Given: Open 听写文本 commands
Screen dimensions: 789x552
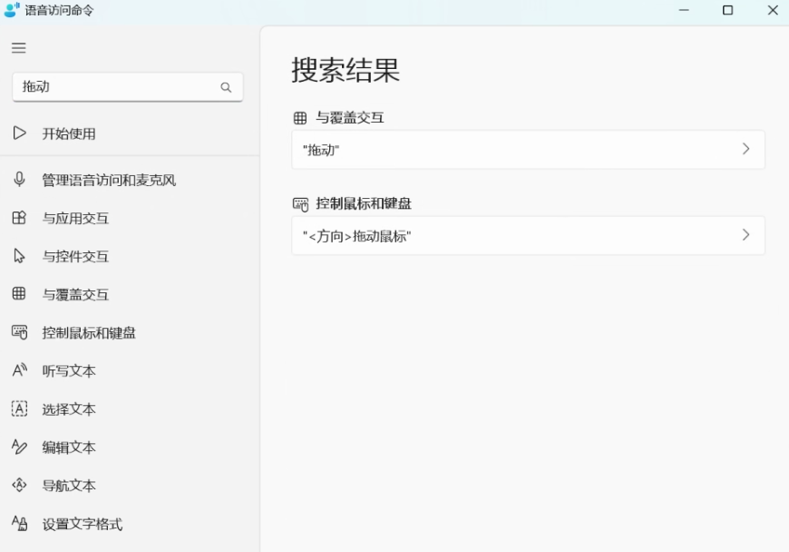Looking at the screenshot, I should [130, 370].
